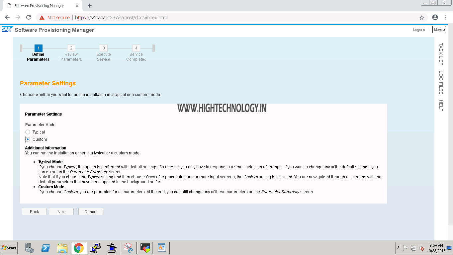Select the Custom parameter mode
Image resolution: width=453 pixels, height=255 pixels.
(28, 139)
